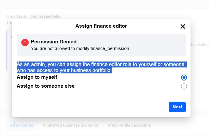The width and height of the screenshot is (209, 137).
Task: Click the "Assign to myself" label text
Action: click(37, 77)
